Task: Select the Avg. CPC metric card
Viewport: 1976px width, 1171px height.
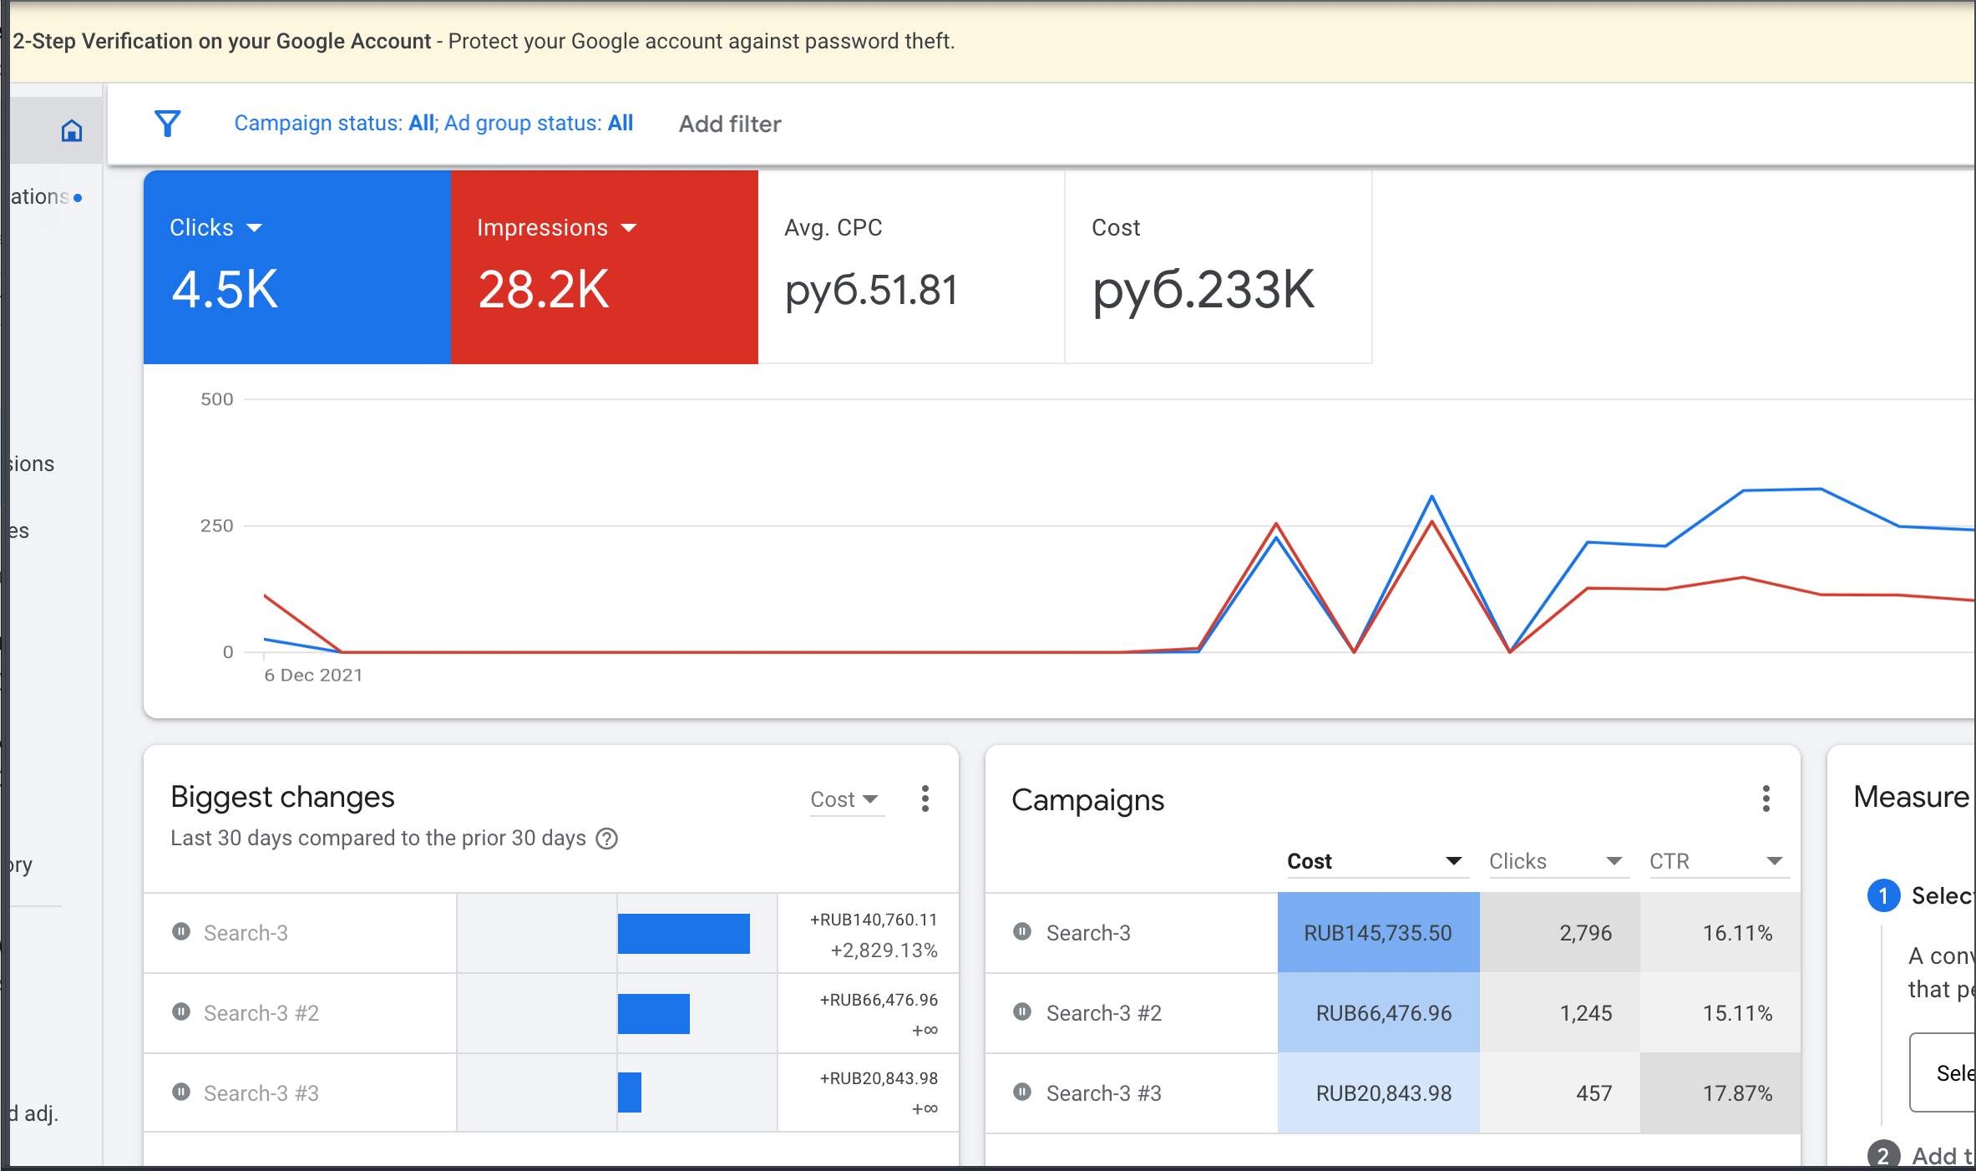Action: pos(911,267)
